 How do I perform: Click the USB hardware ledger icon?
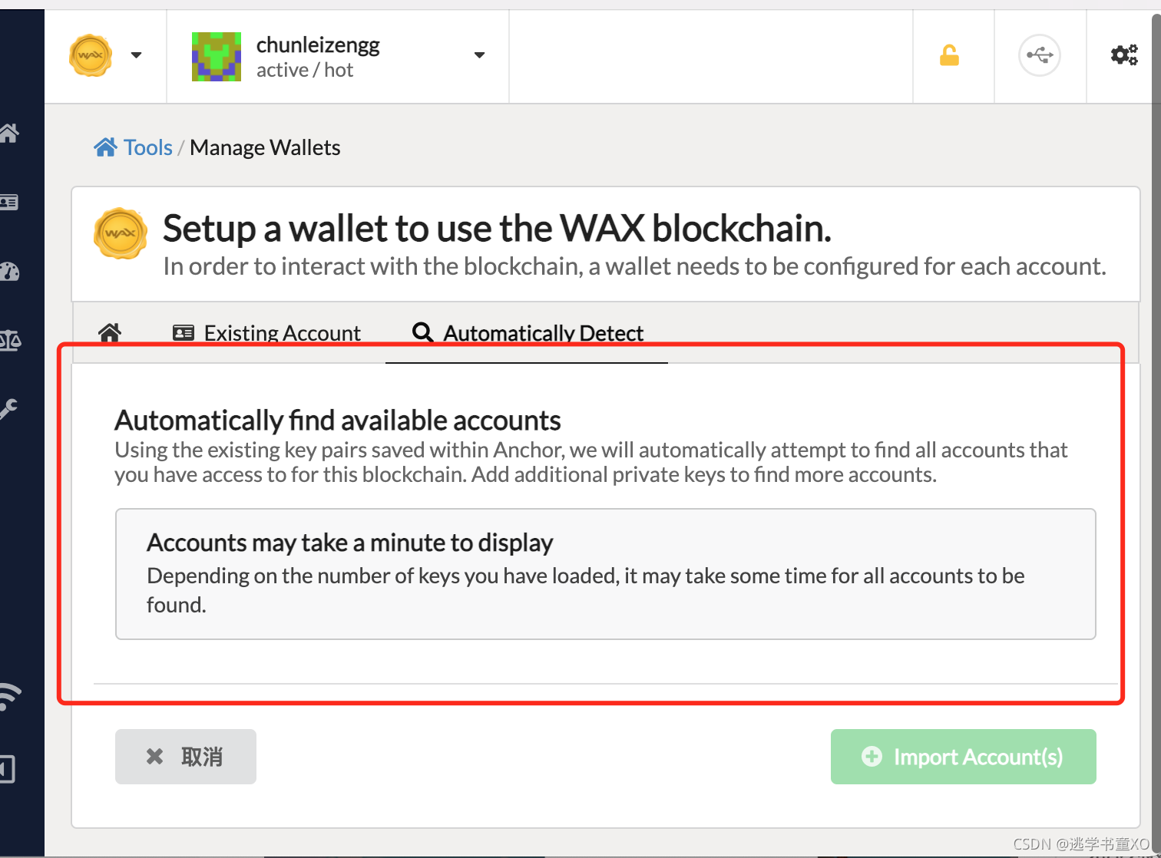tap(1040, 55)
